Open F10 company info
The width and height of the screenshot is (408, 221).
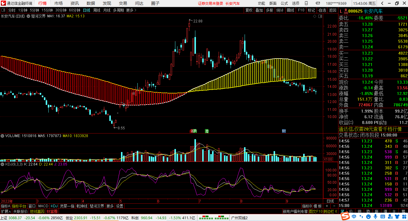(x=301, y=10)
